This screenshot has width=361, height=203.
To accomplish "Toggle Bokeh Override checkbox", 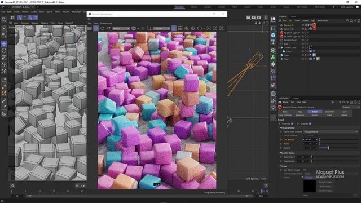I will (292, 124).
